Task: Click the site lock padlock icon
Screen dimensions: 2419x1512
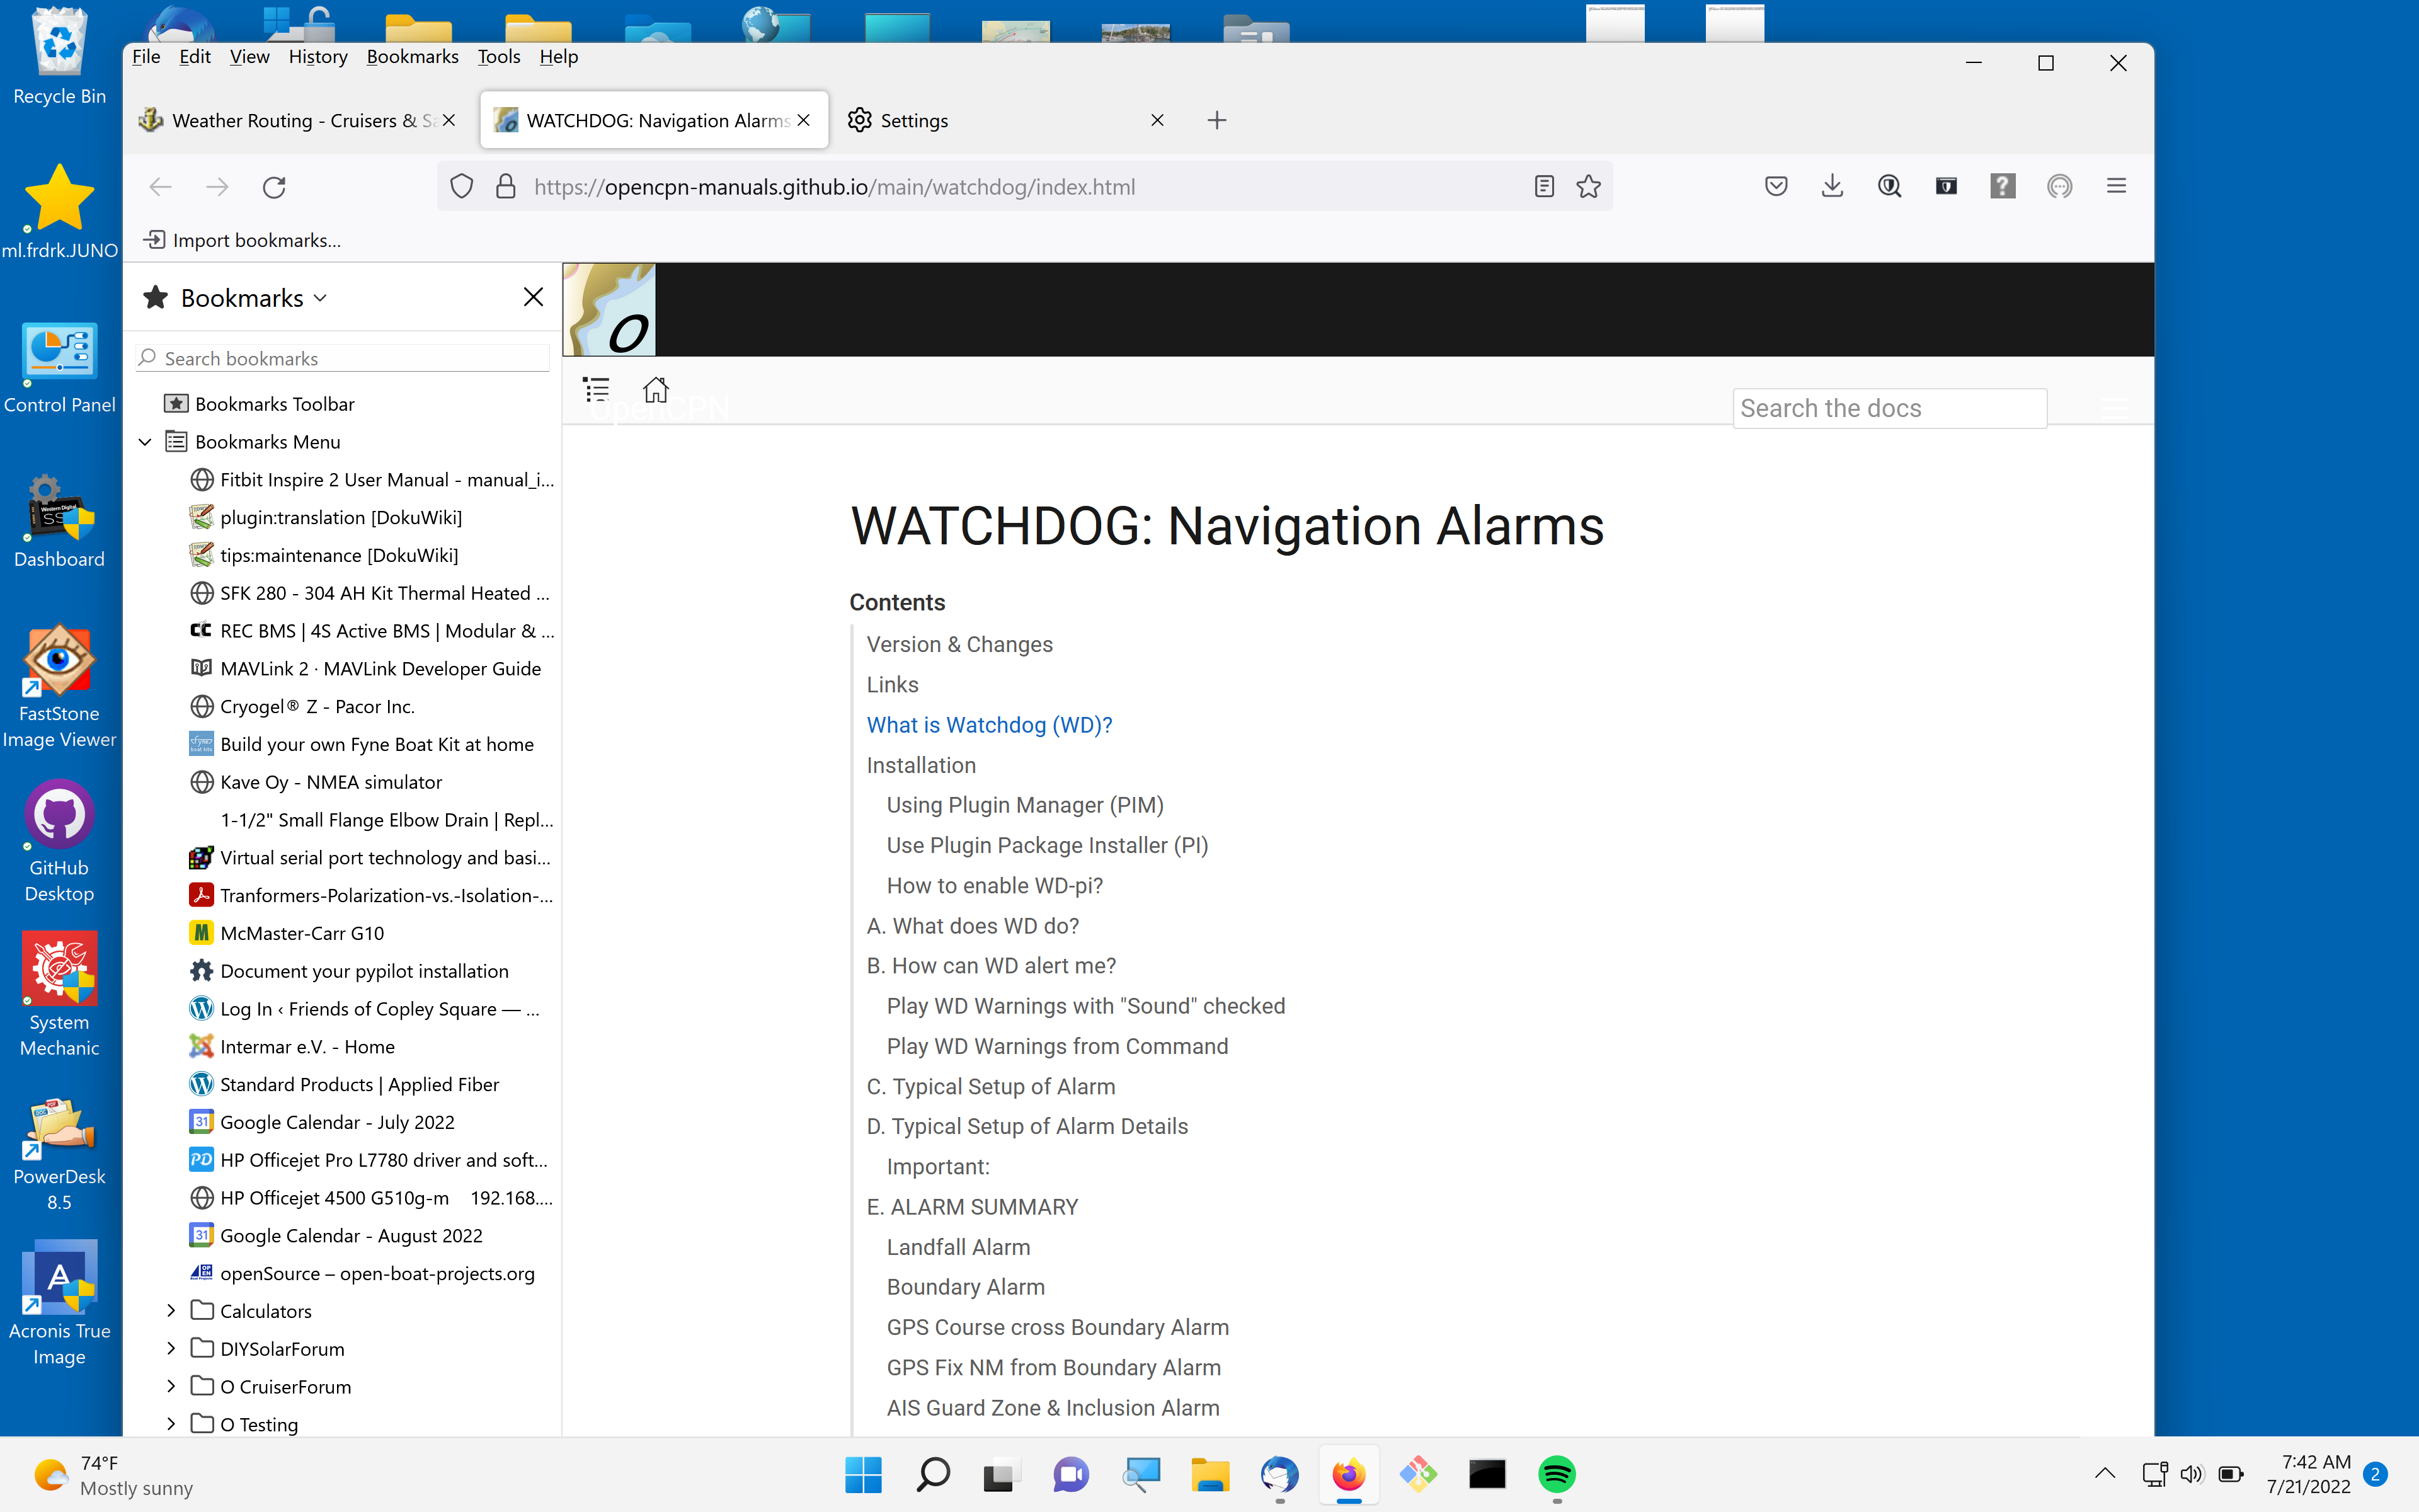Action: point(506,186)
